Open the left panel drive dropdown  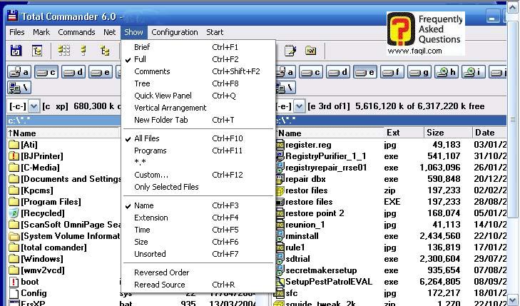[x=34, y=106]
